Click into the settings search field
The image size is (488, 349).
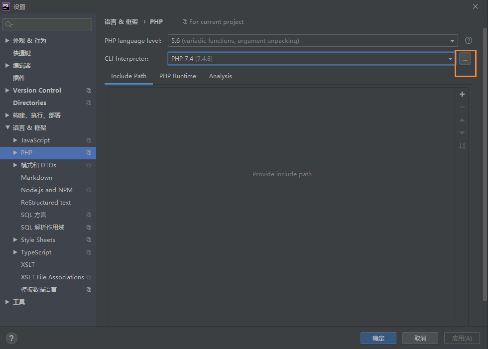click(x=47, y=24)
